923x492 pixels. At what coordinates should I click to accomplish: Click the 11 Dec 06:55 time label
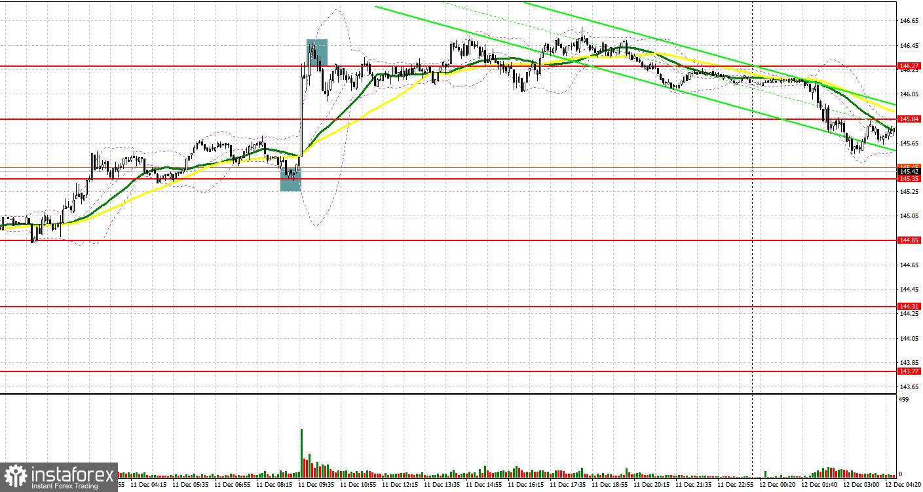pyautogui.click(x=234, y=485)
